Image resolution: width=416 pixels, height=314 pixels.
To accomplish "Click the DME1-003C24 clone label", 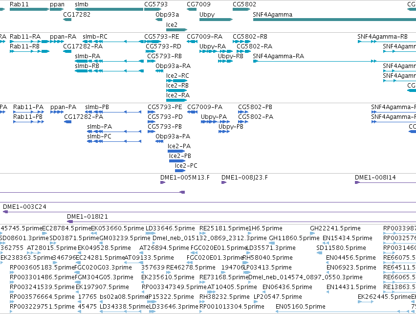I will pos(24,207).
